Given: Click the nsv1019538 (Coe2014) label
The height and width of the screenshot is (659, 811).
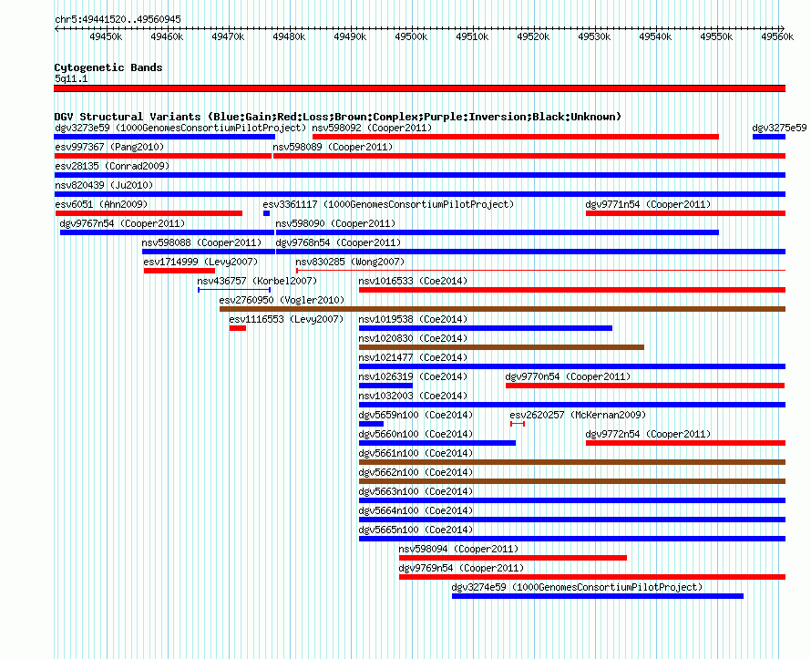Looking at the screenshot, I should click(414, 319).
